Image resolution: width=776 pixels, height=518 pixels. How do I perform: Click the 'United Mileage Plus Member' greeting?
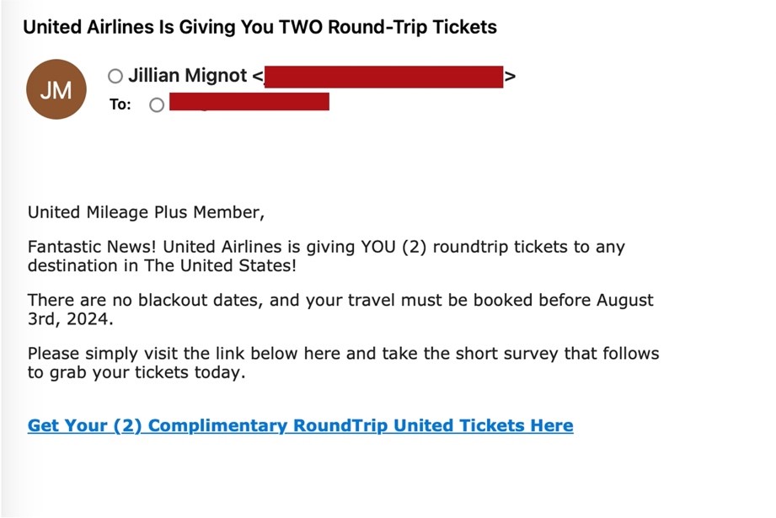pos(146,212)
